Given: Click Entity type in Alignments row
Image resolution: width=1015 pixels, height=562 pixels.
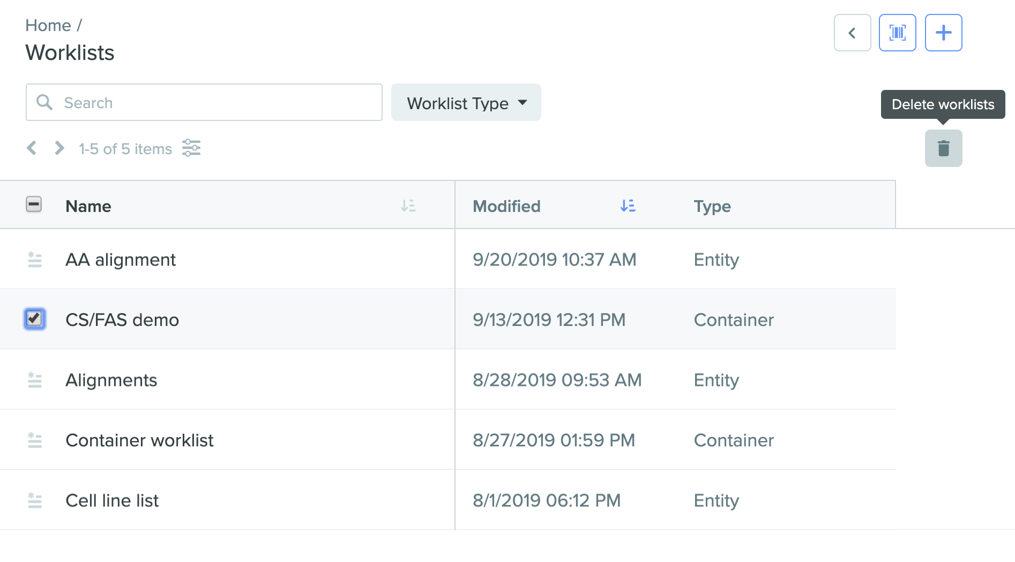Looking at the screenshot, I should click(717, 380).
